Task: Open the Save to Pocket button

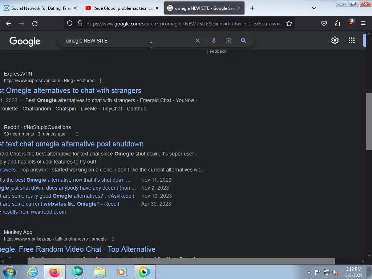Action: (x=324, y=24)
